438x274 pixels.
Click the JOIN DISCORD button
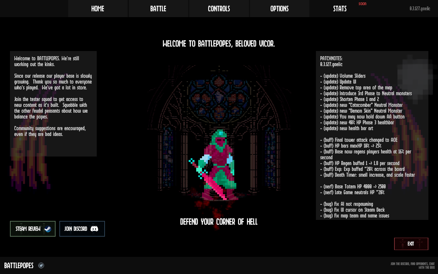coord(82,229)
